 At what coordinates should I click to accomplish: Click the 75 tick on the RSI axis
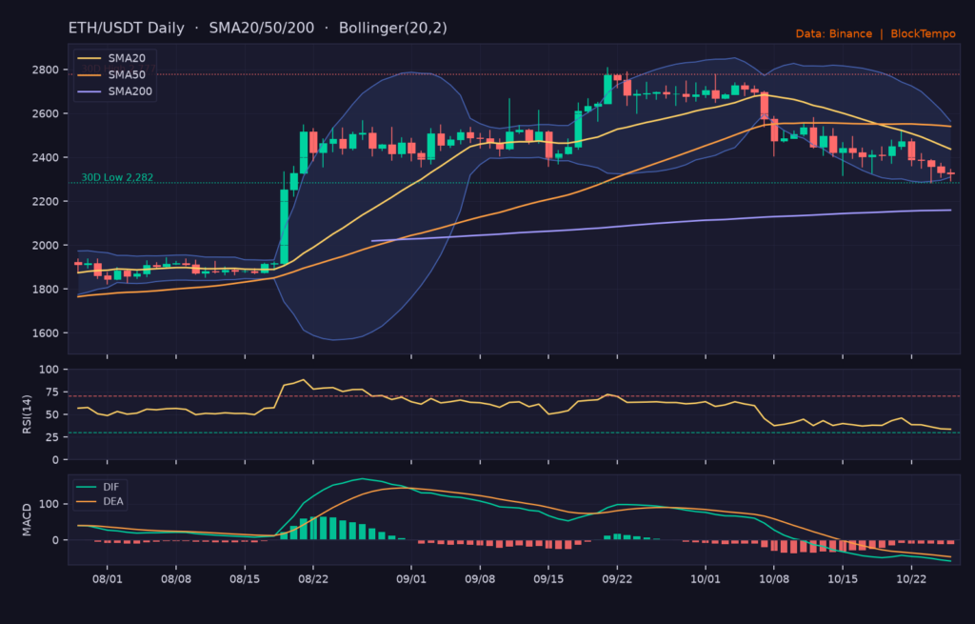[52, 392]
